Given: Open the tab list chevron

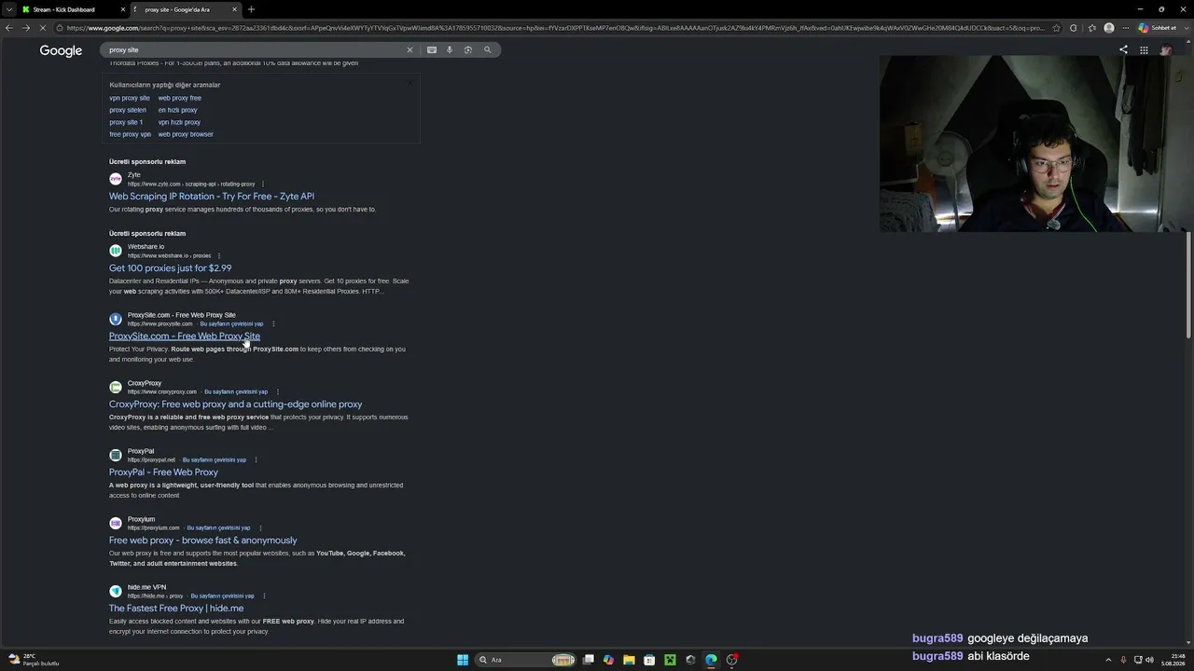Looking at the screenshot, I should coord(9,9).
